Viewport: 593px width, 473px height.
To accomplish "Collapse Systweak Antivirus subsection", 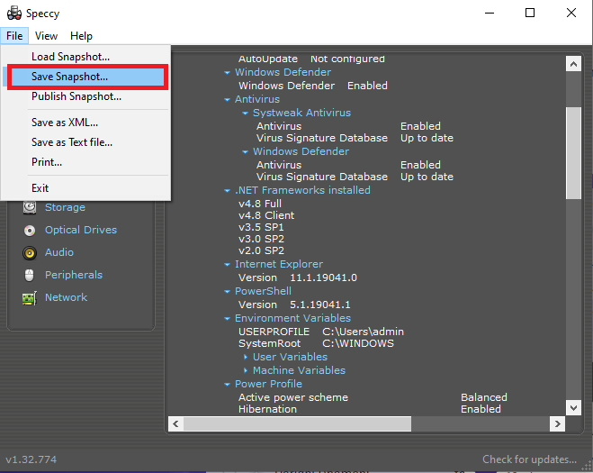I will coord(245,113).
